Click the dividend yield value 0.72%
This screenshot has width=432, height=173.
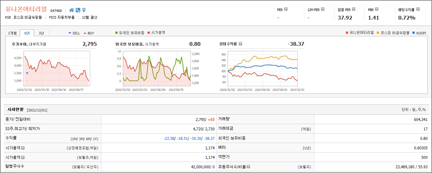[x=407, y=18]
